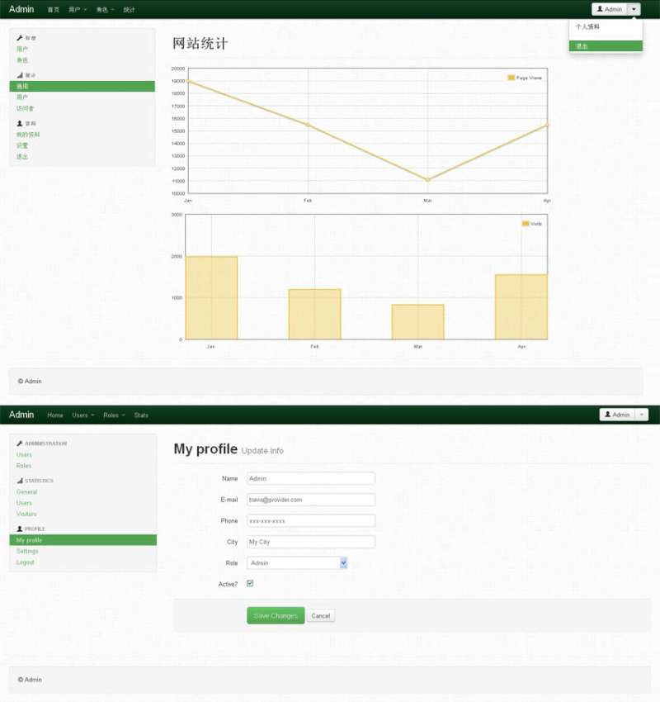The height and width of the screenshot is (702, 660).
Task: Expand the Users dropdown in the English navbar
Action: [82, 415]
